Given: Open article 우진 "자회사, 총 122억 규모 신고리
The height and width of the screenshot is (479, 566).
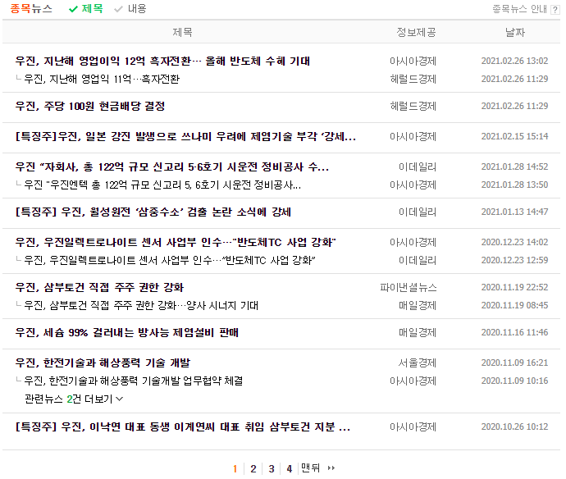Looking at the screenshot, I should (171, 167).
